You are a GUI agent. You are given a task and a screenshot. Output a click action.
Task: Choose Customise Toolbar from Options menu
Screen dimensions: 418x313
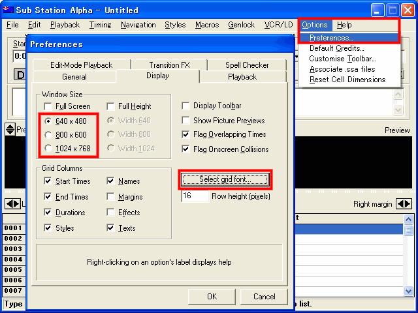[x=337, y=59]
